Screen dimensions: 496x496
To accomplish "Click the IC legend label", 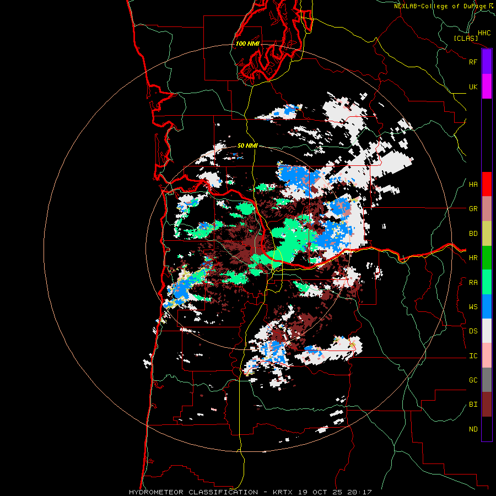I will [x=473, y=356].
